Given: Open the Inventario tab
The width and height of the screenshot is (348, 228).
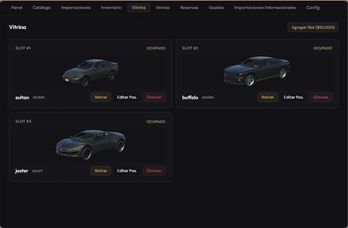Looking at the screenshot, I should coord(111,8).
